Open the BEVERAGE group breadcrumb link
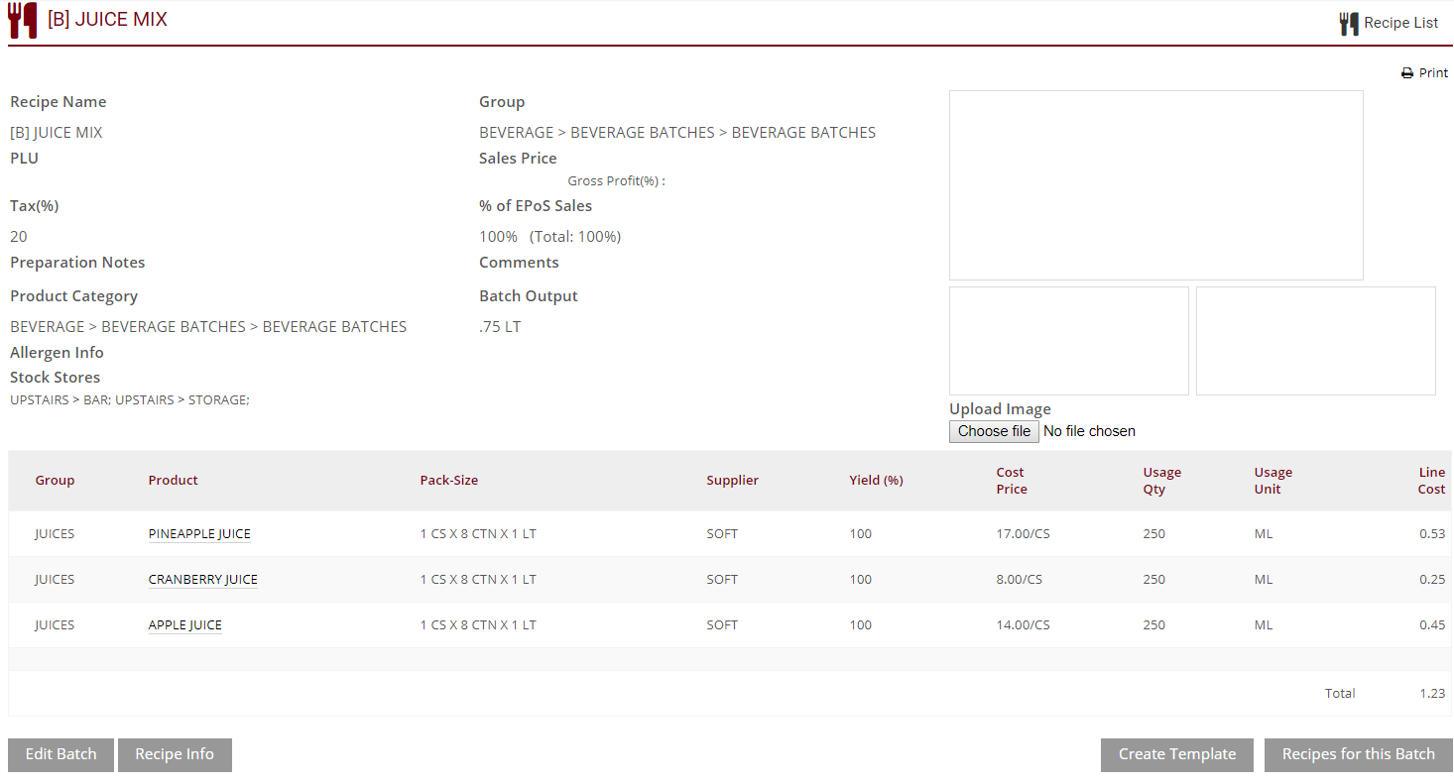This screenshot has width=1454, height=784. pyautogui.click(x=516, y=132)
